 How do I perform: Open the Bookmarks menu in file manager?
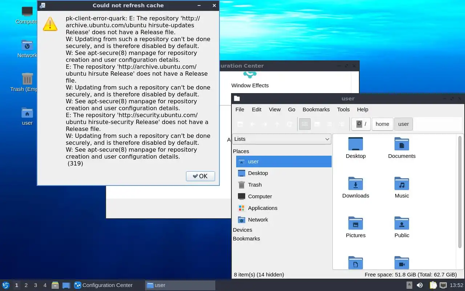(316, 109)
